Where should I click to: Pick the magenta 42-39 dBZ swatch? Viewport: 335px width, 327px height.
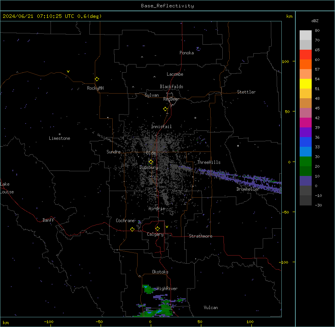coord(305,122)
